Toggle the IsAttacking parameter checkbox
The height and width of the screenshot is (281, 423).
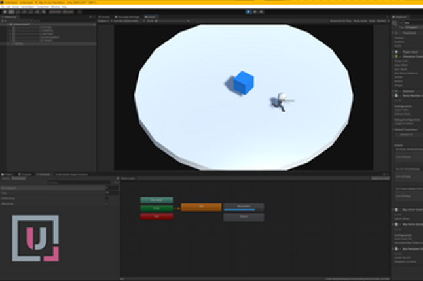point(107,199)
